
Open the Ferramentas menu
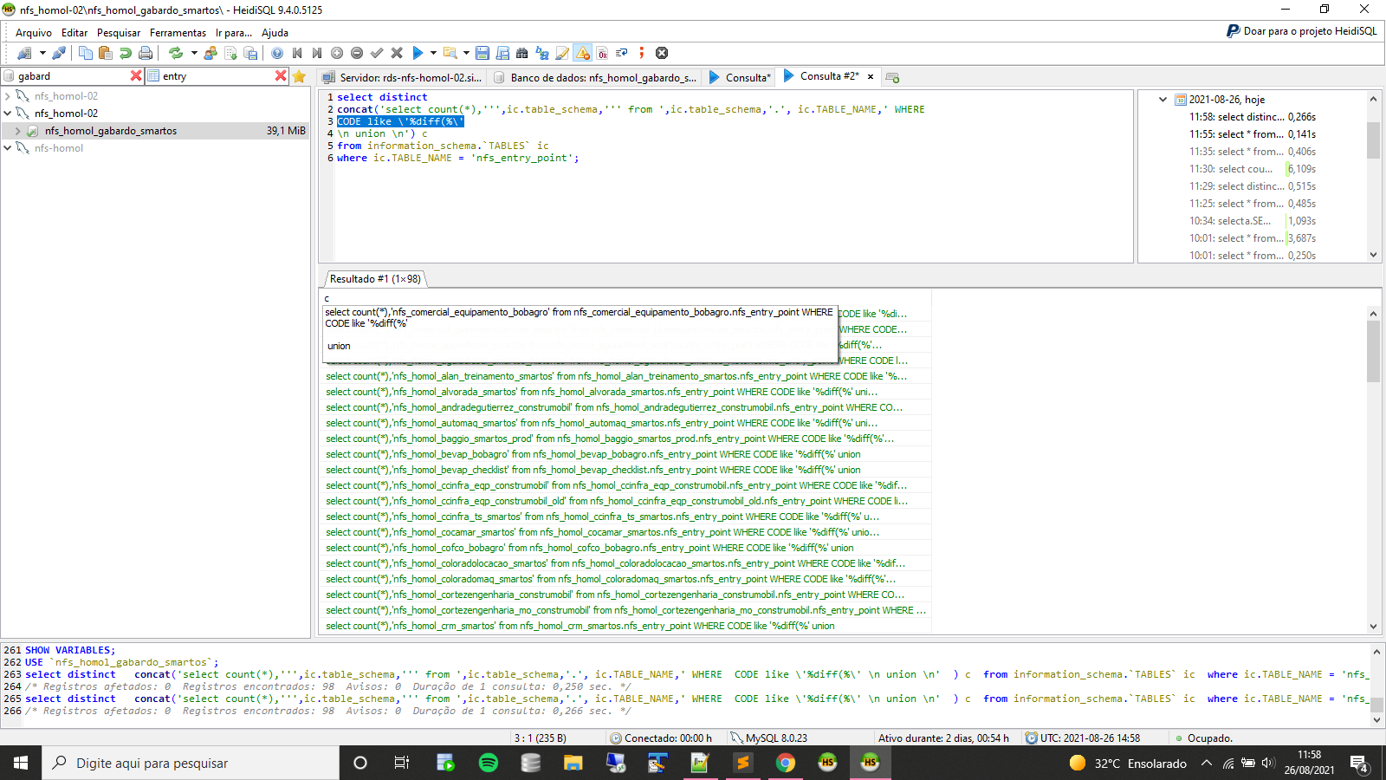[x=178, y=33]
